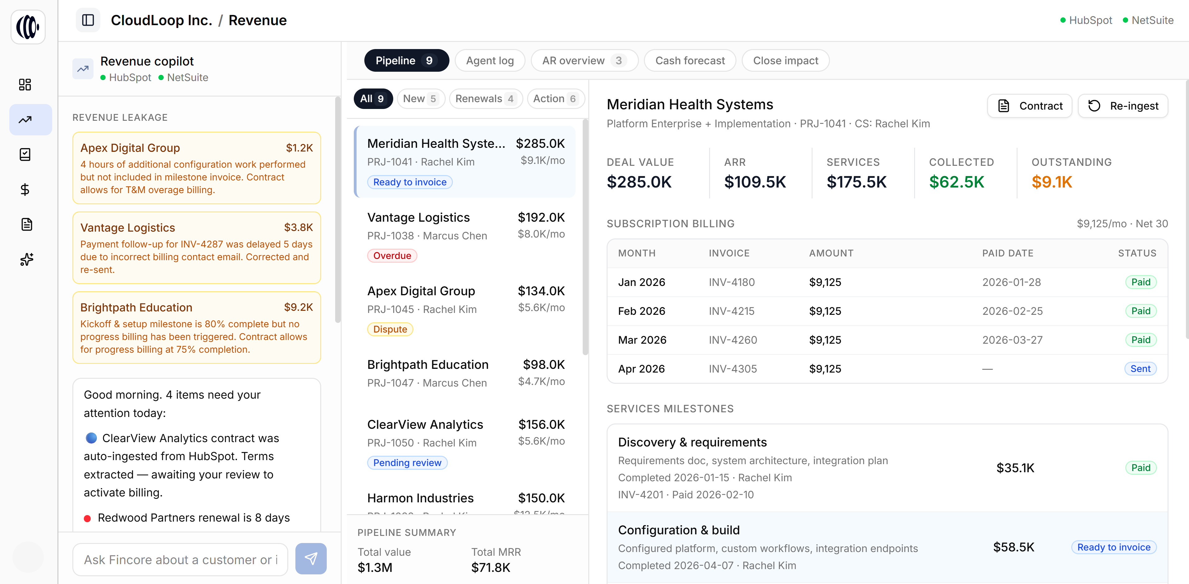Screen dimensions: 1189x584
Task: Send the message with paper plane button
Action: pyautogui.click(x=311, y=559)
